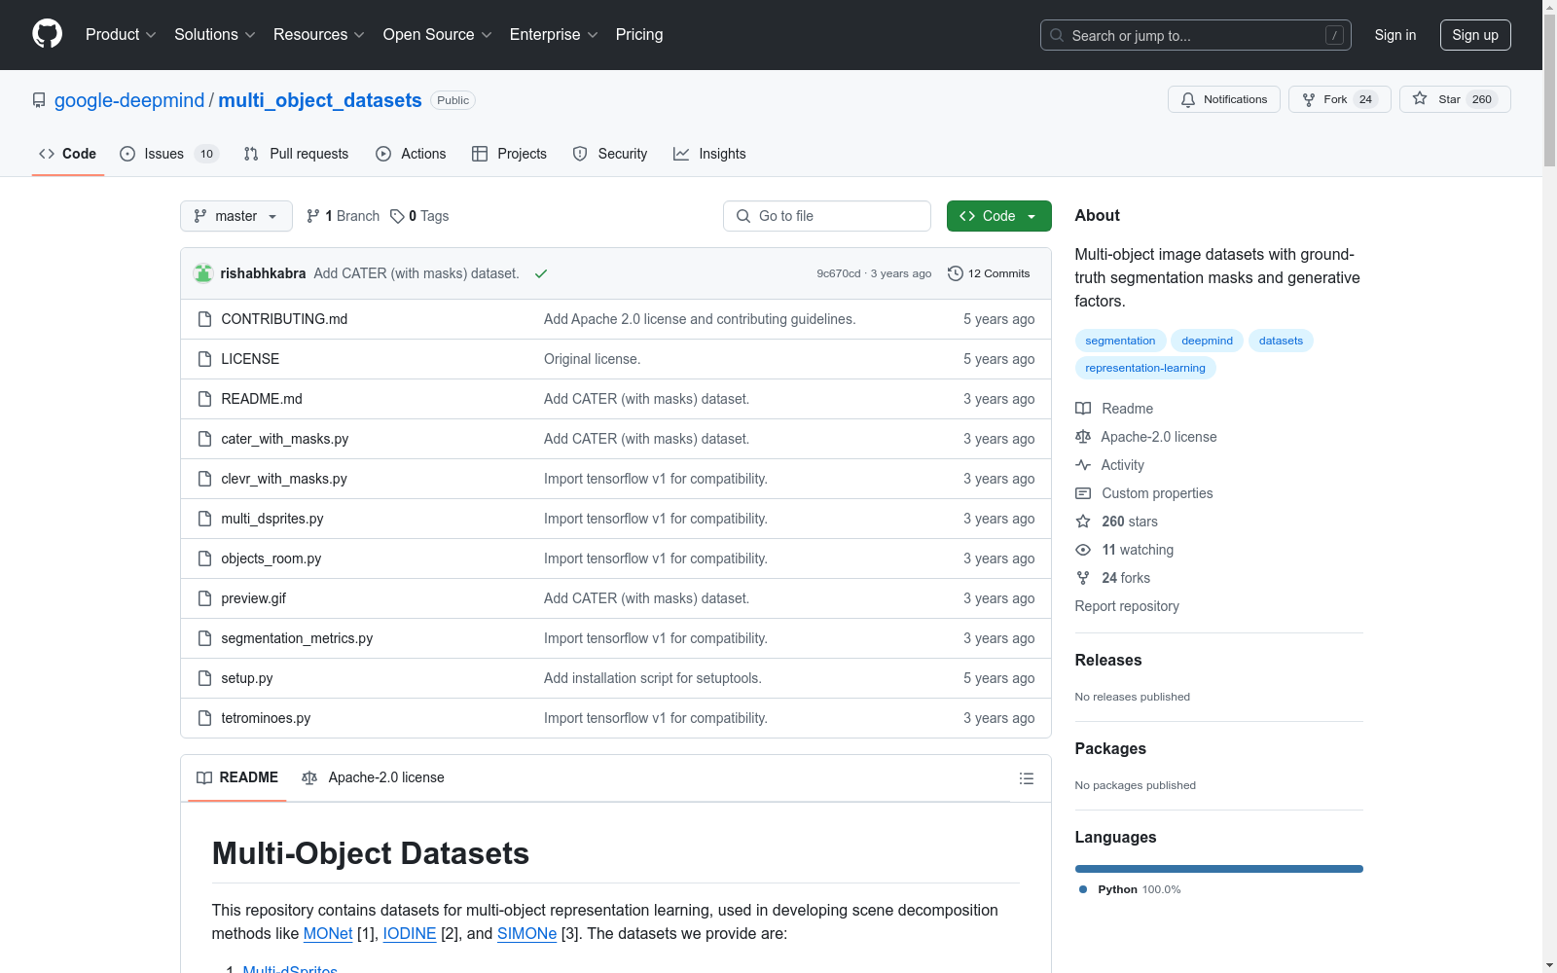Open the Projects tab

pos(509,154)
